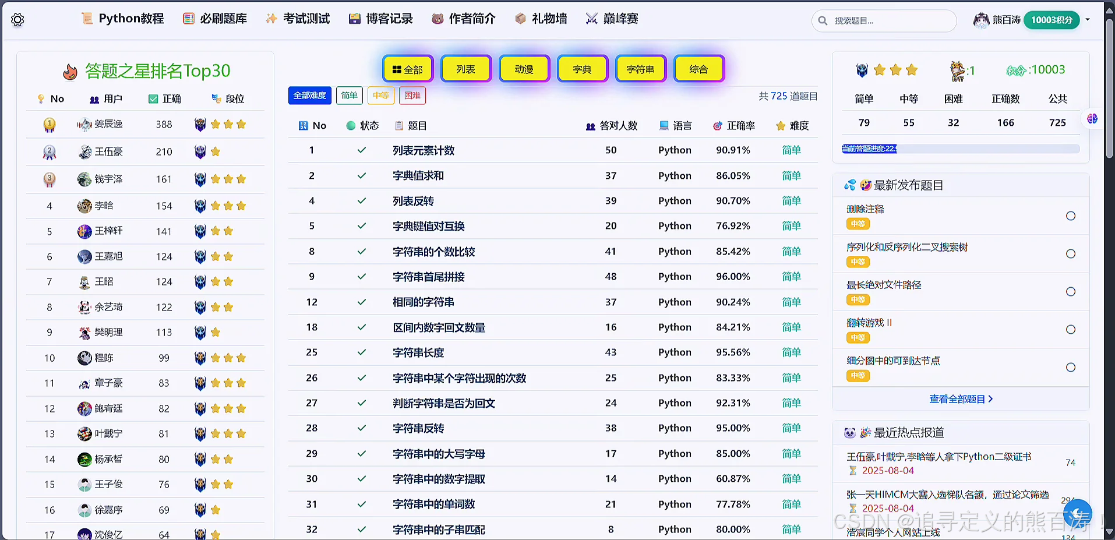Screen dimensions: 1115x540
Task: Open problem 字典键值对互换
Action: (429, 226)
